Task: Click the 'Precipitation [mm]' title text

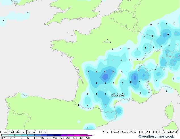Action: [x=18, y=132]
